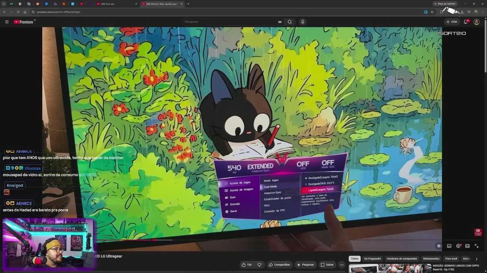Open MISSÃO: SERMOS LINDOS COM OPPO video thumbnail
This screenshot has width=487, height=273.
(390, 268)
